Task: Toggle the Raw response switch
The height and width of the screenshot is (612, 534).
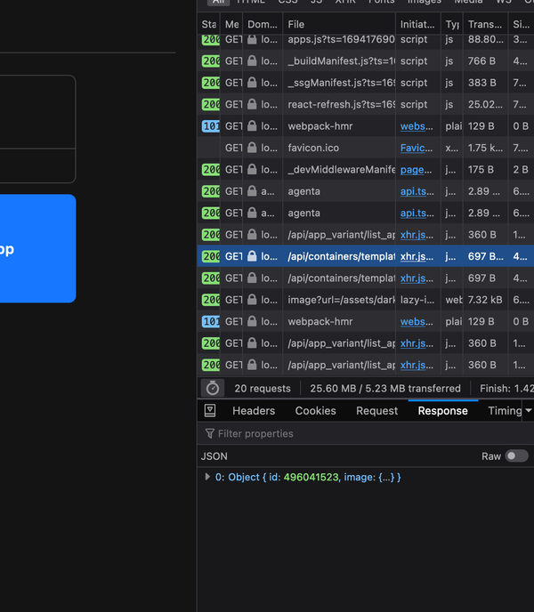Action: (516, 456)
